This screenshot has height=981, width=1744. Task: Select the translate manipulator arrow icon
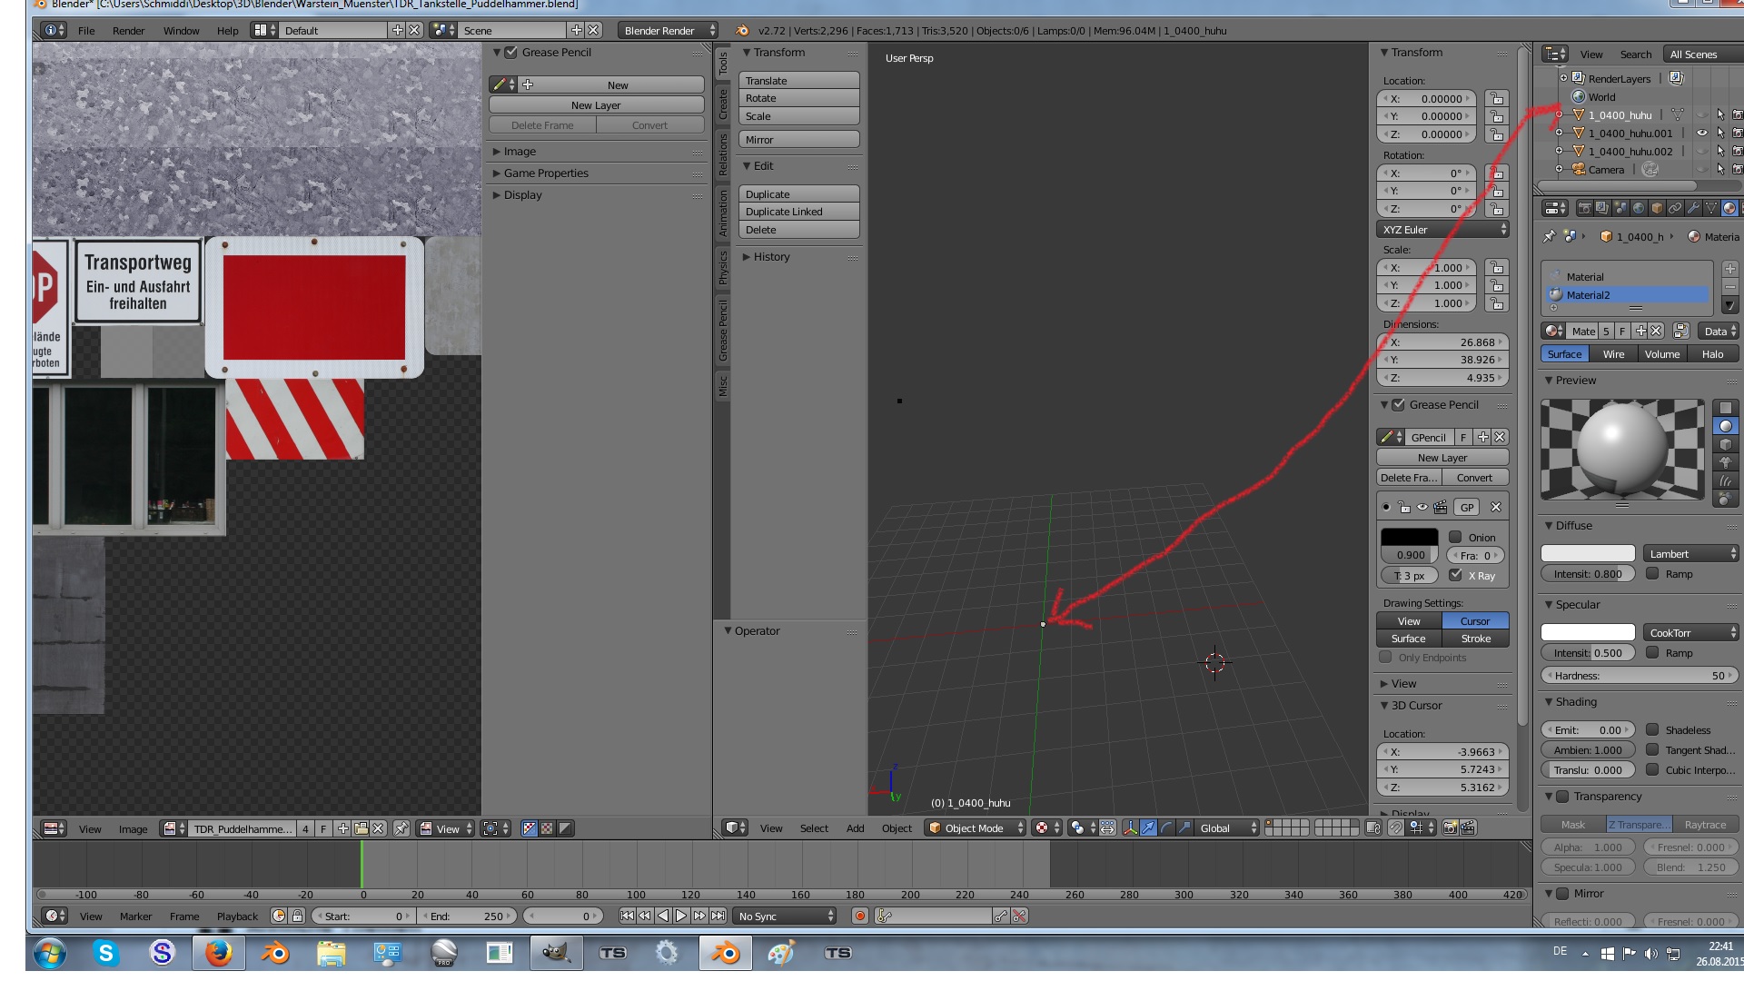pyautogui.click(x=1148, y=827)
